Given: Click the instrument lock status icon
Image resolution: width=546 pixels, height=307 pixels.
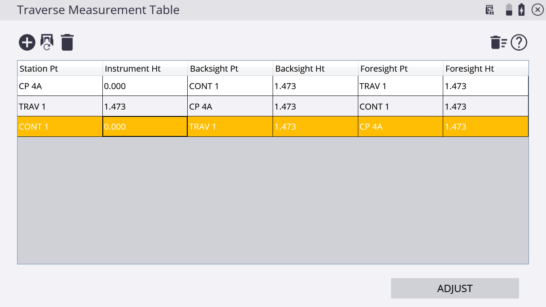Looking at the screenshot, I should pyautogui.click(x=490, y=10).
